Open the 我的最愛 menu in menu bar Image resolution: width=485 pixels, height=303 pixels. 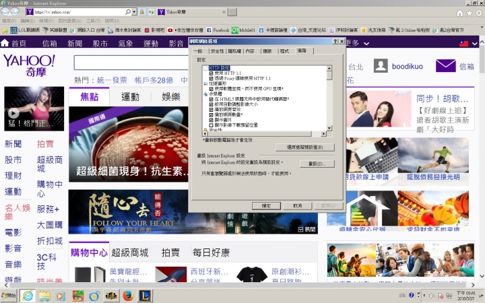[70, 21]
